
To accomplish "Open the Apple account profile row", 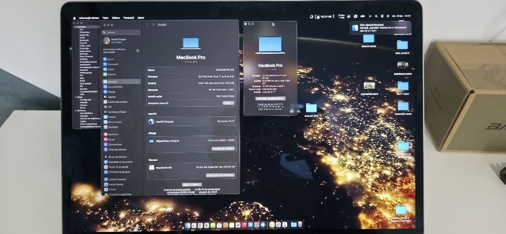I will point(121,41).
